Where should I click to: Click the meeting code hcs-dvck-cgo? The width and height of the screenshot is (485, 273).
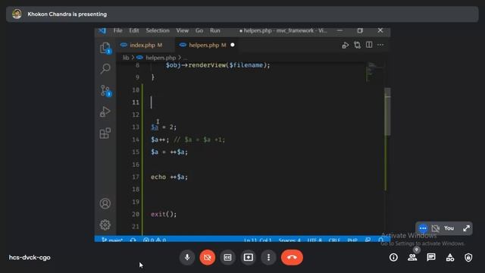pyautogui.click(x=30, y=258)
